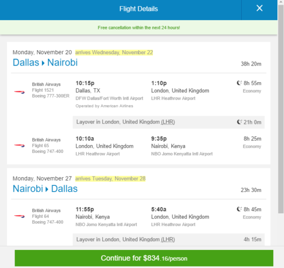Click the free cancellation notice banner
The width and height of the screenshot is (284, 268).
138,27
